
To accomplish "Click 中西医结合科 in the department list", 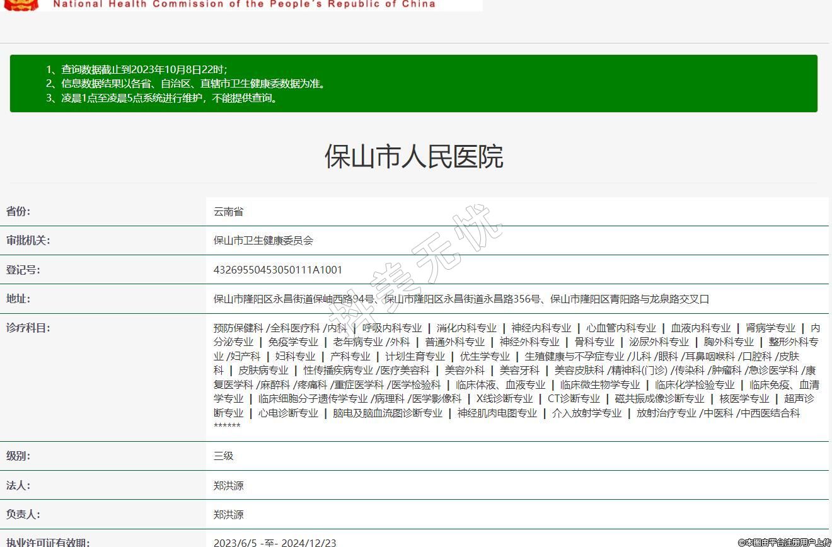I will coord(770,413).
